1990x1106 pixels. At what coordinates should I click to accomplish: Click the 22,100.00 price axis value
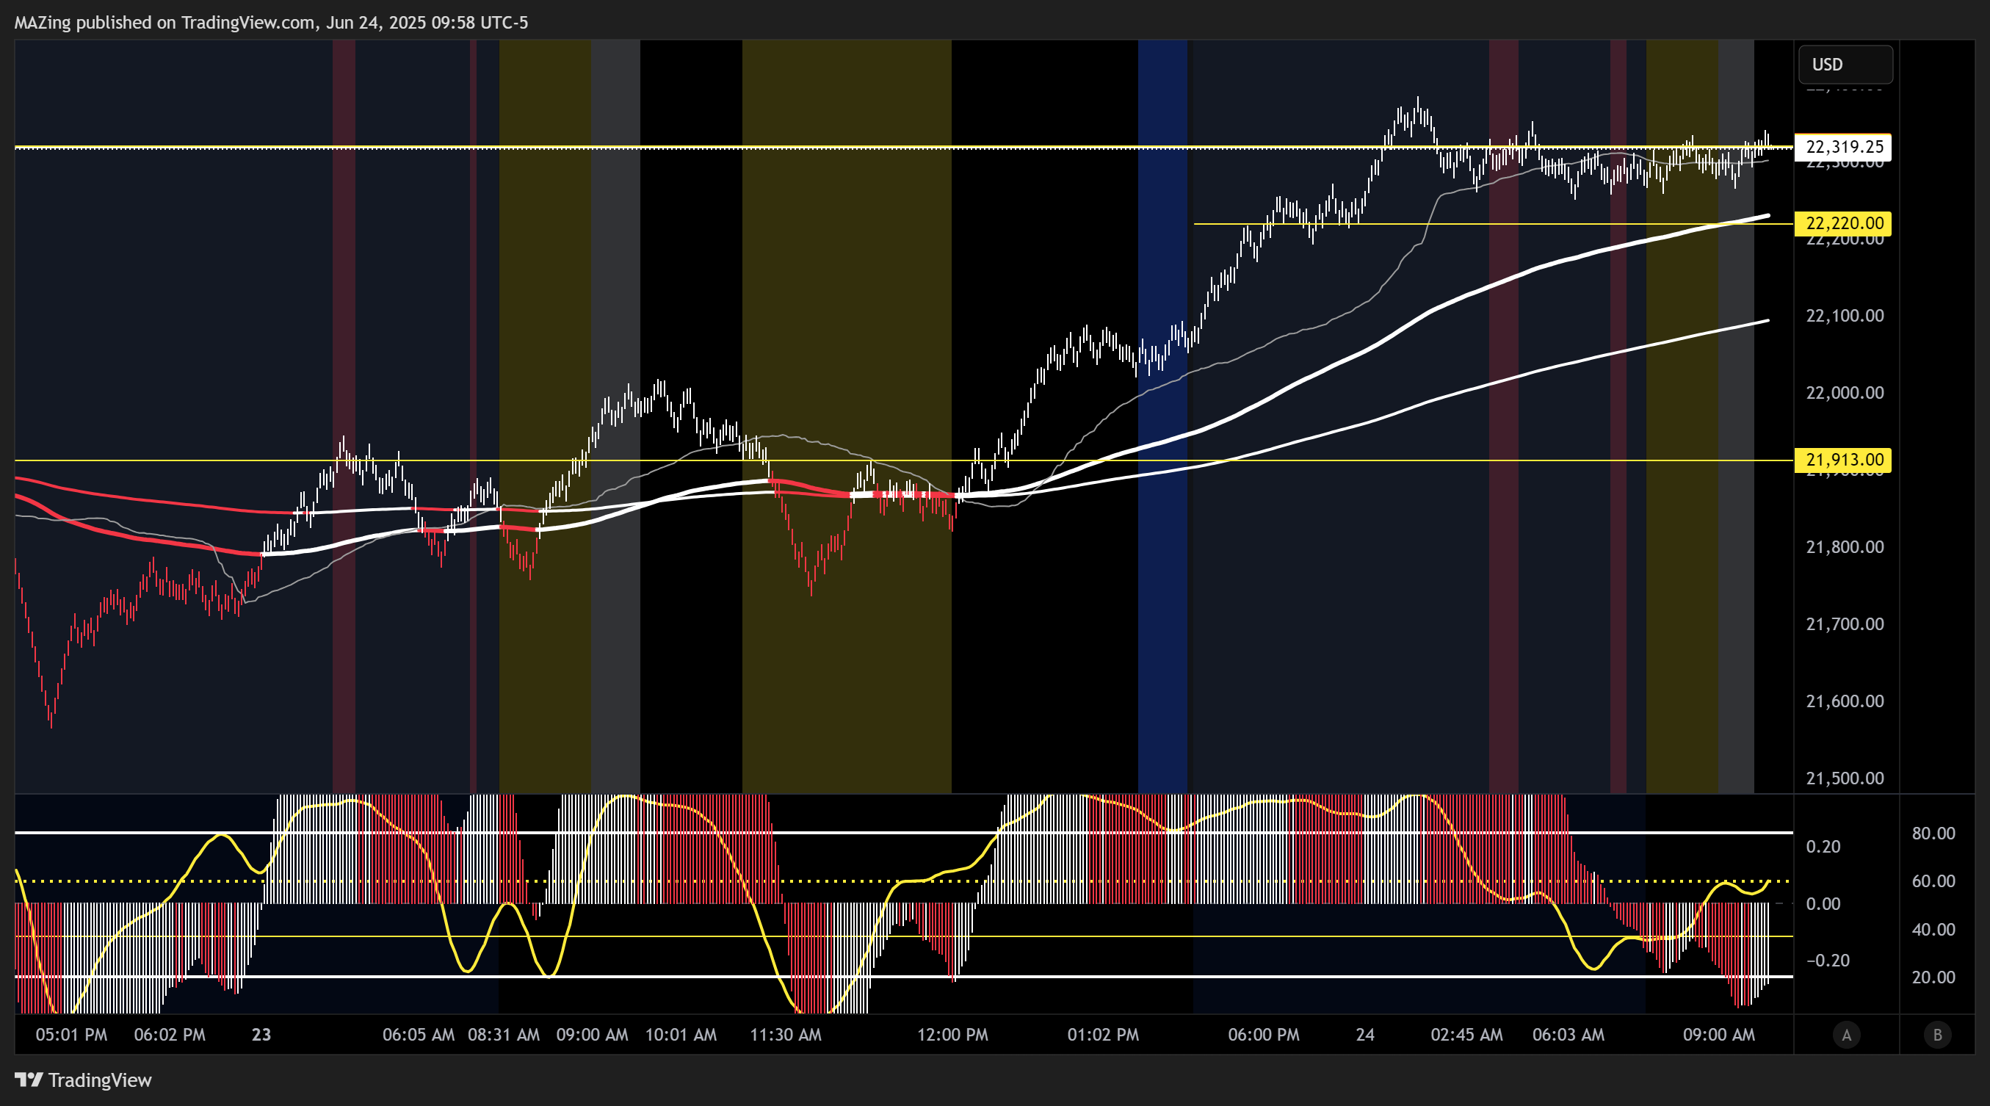point(1845,315)
